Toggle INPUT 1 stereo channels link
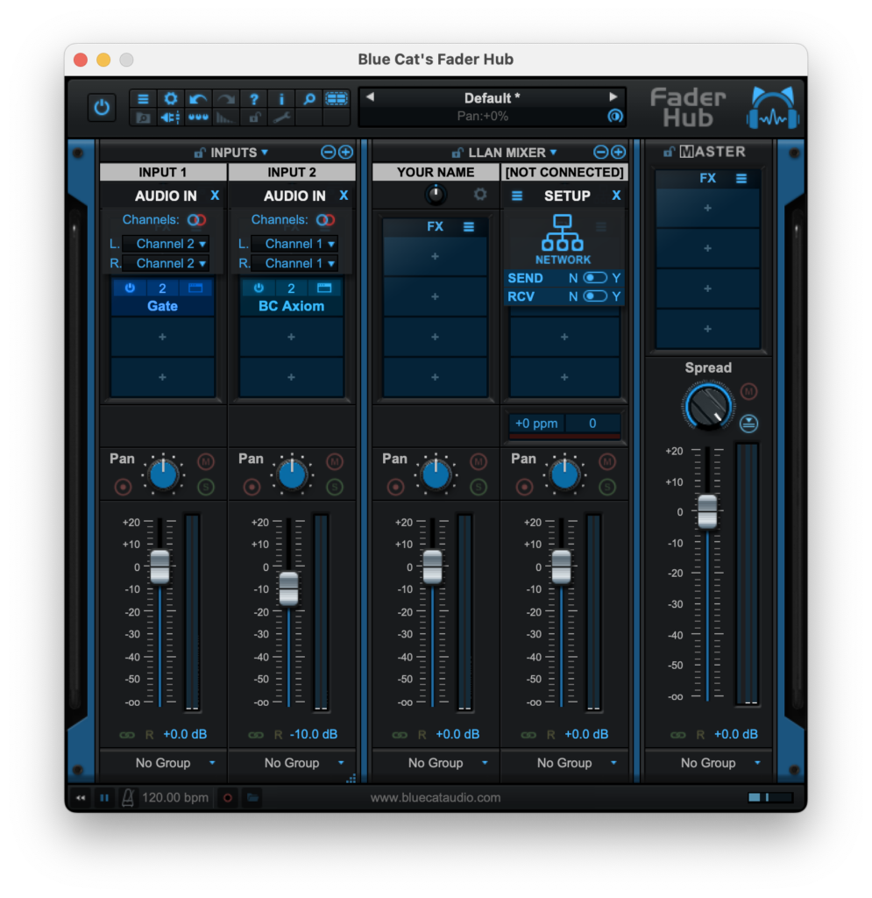872x898 pixels. click(197, 220)
